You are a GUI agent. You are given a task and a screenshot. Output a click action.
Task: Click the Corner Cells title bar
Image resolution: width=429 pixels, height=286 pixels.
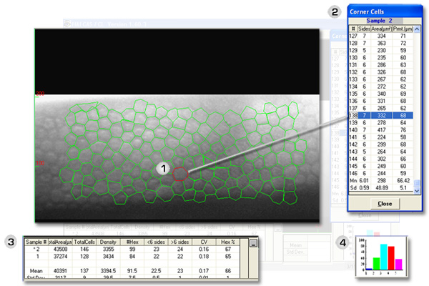click(x=385, y=11)
